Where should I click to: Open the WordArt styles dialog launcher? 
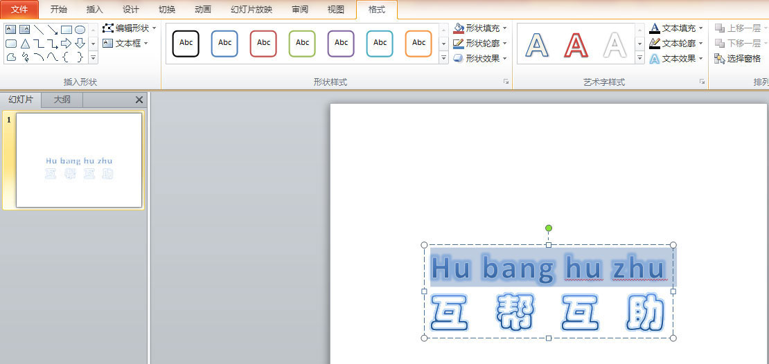[702, 82]
